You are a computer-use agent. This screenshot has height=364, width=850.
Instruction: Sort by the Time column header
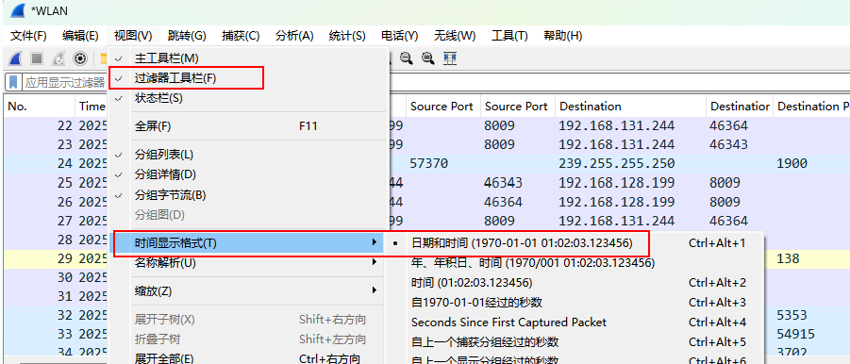[92, 107]
